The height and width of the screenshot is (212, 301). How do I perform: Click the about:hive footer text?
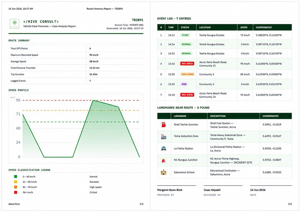pyautogui.click(x=14, y=204)
